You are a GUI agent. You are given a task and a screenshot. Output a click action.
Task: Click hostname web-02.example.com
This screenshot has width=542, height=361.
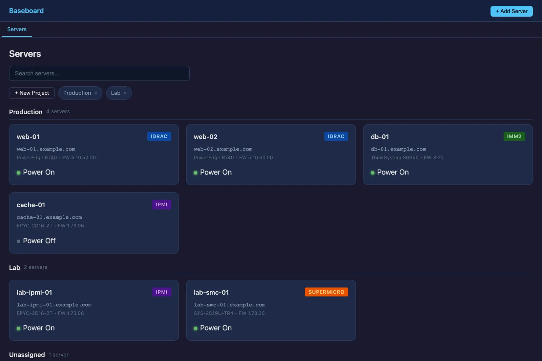pos(223,149)
